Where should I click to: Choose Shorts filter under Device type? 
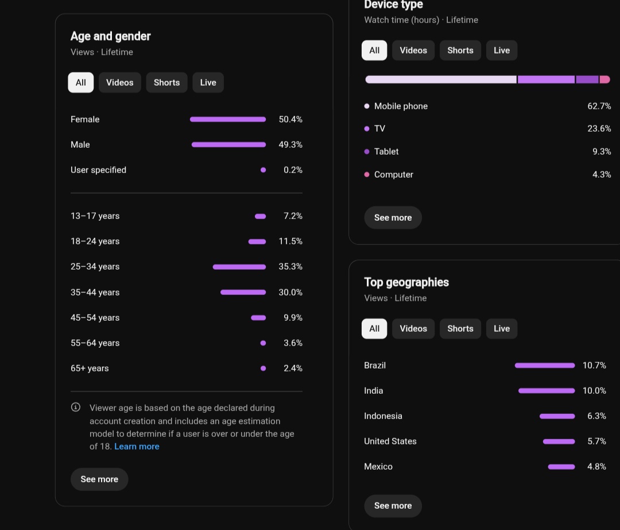pos(460,50)
